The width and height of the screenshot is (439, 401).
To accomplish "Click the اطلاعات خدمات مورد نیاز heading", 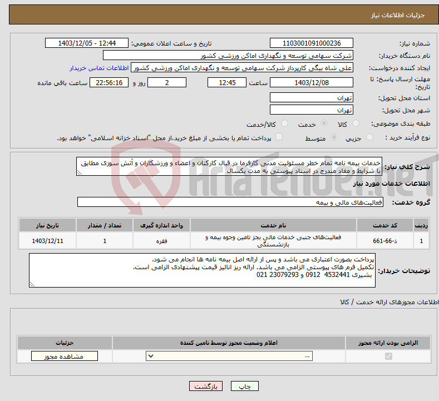I will point(391,184).
